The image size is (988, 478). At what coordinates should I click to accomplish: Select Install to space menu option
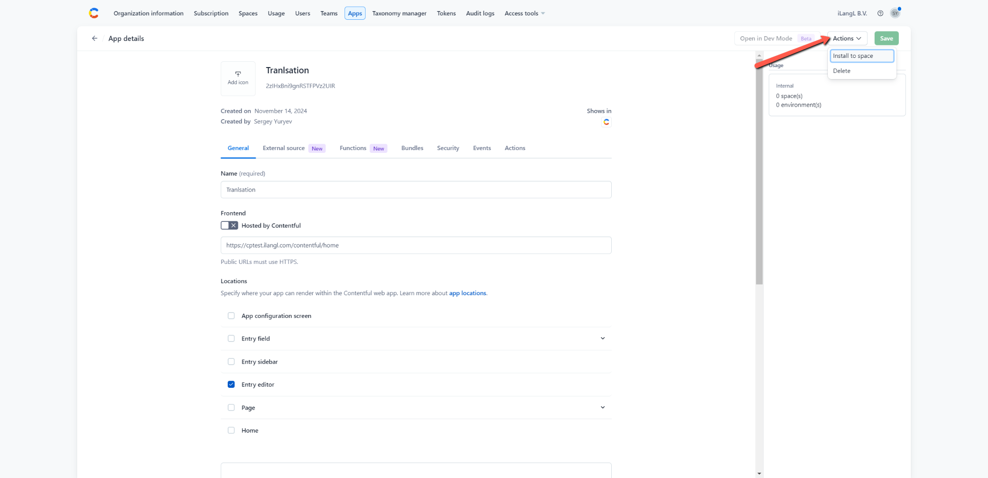pyautogui.click(x=862, y=56)
